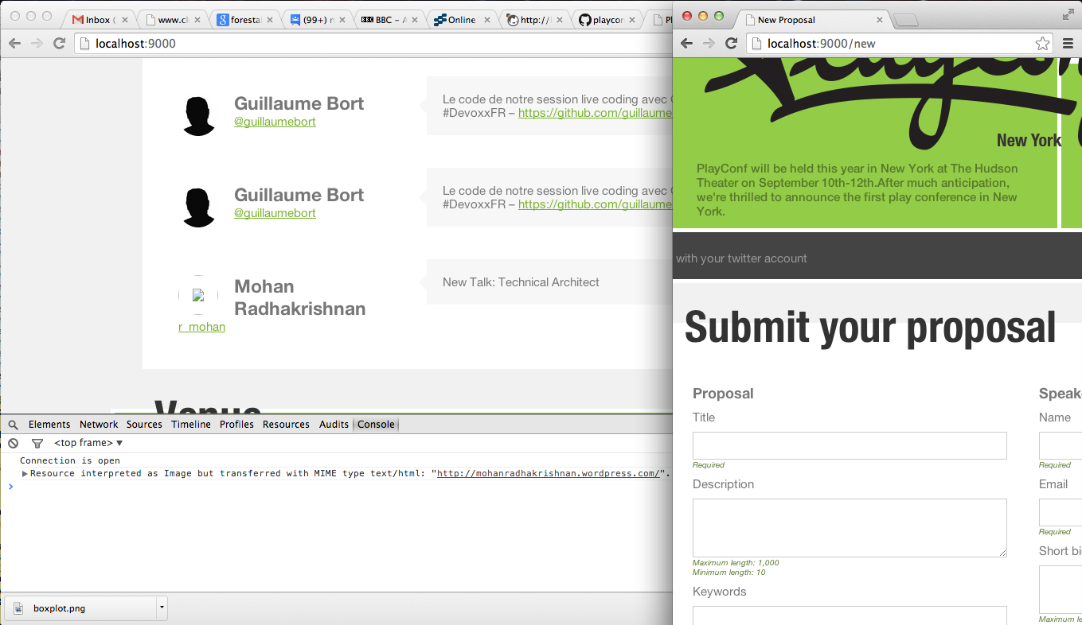Switch to the Network tab in DevTools
1082x625 pixels.
pos(99,425)
